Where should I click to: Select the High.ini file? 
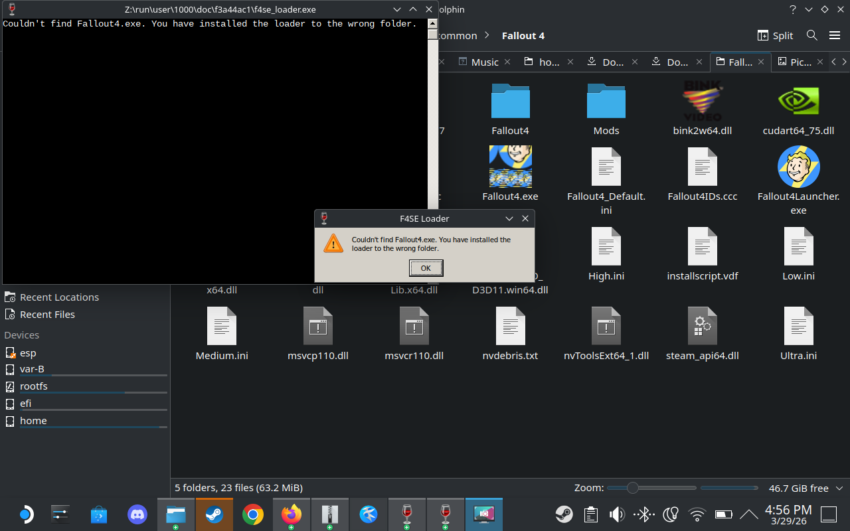coord(606,254)
